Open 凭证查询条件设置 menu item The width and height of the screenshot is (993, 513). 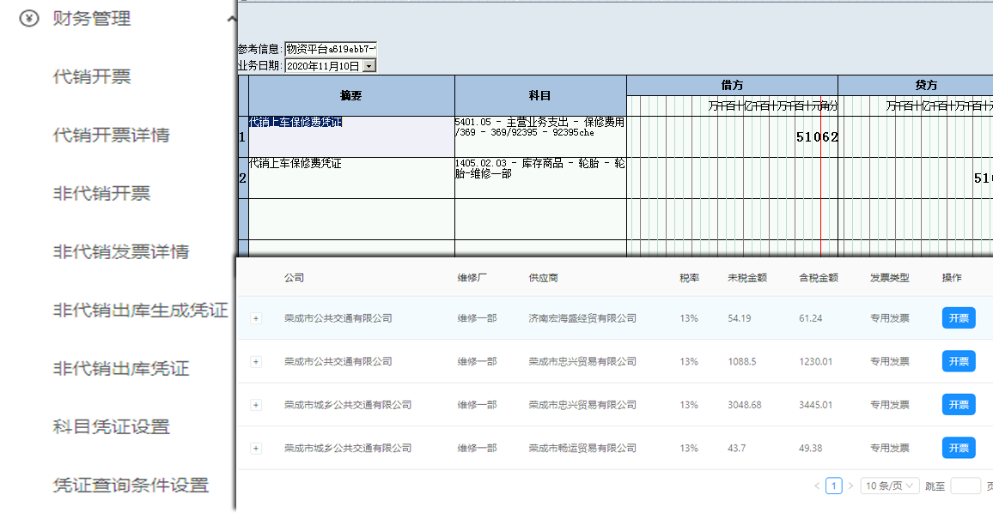(131, 486)
